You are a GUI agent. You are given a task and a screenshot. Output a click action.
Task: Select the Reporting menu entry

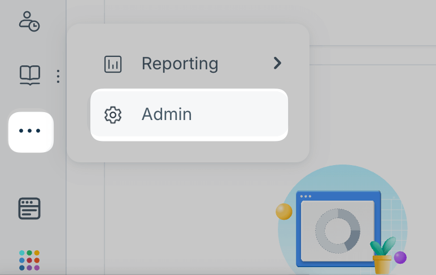click(189, 64)
